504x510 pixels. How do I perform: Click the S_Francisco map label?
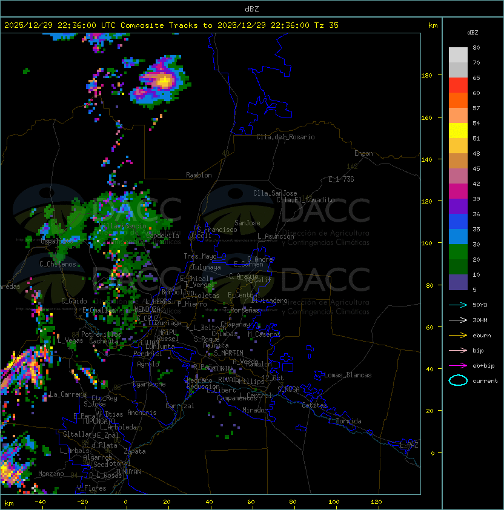pos(217,230)
